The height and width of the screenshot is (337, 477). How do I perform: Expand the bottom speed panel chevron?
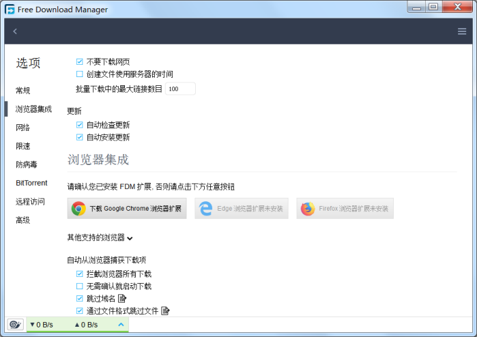[x=121, y=325]
